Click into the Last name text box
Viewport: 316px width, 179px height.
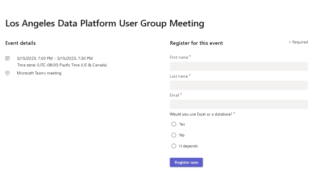coord(239,85)
